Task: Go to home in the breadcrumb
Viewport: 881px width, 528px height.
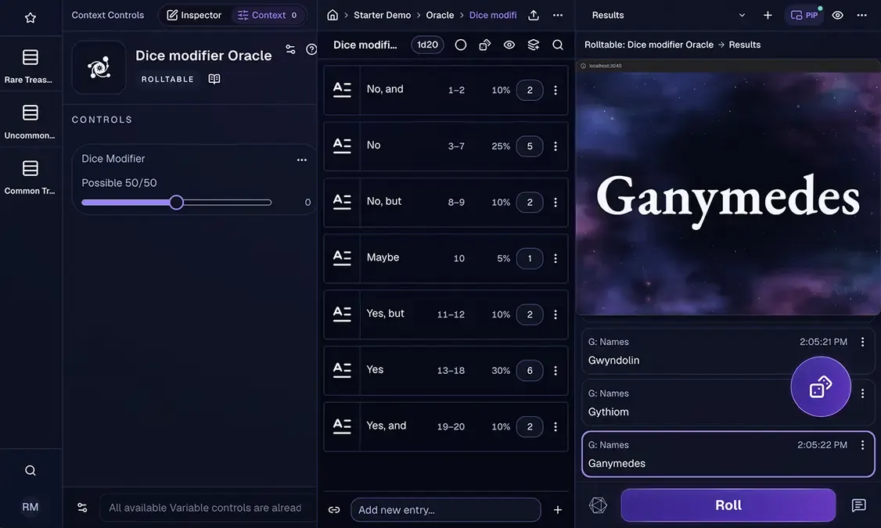Action: 333,15
